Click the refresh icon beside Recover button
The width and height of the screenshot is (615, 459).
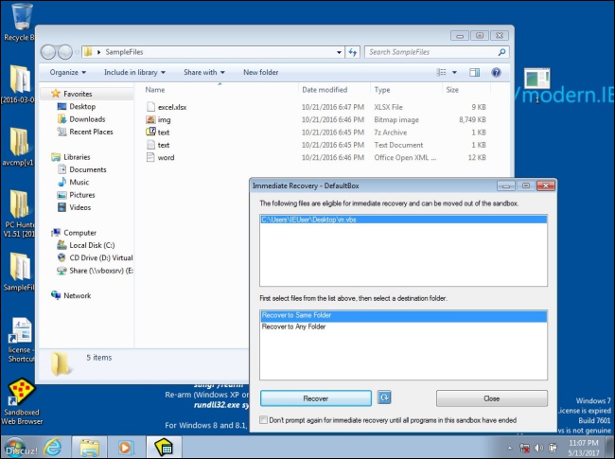[x=384, y=397]
